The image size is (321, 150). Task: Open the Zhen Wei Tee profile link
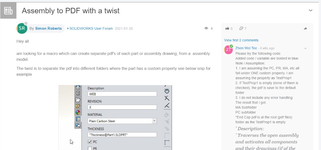click(246, 48)
